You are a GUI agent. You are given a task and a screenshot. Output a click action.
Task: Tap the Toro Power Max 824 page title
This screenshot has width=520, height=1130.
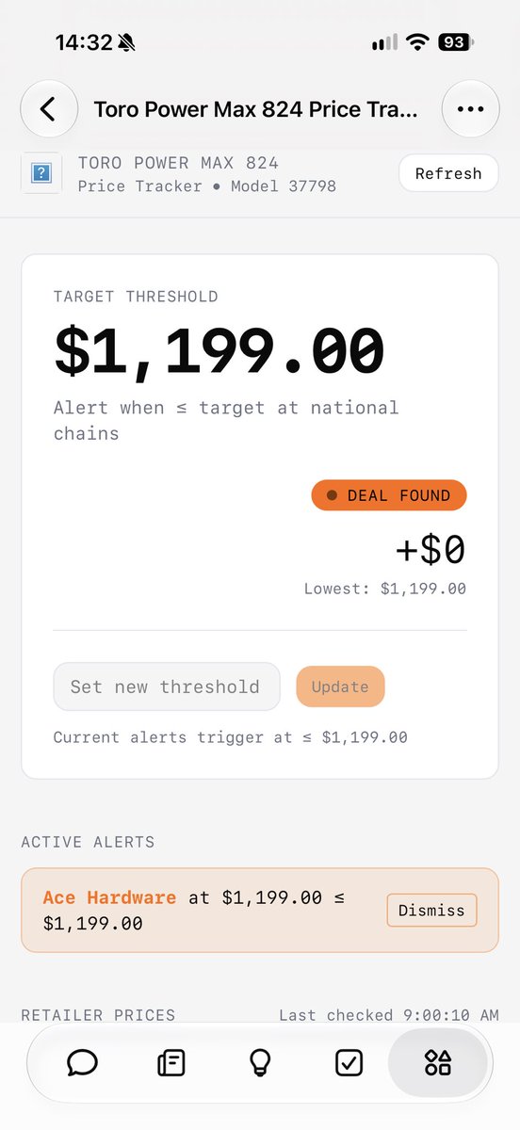[255, 109]
